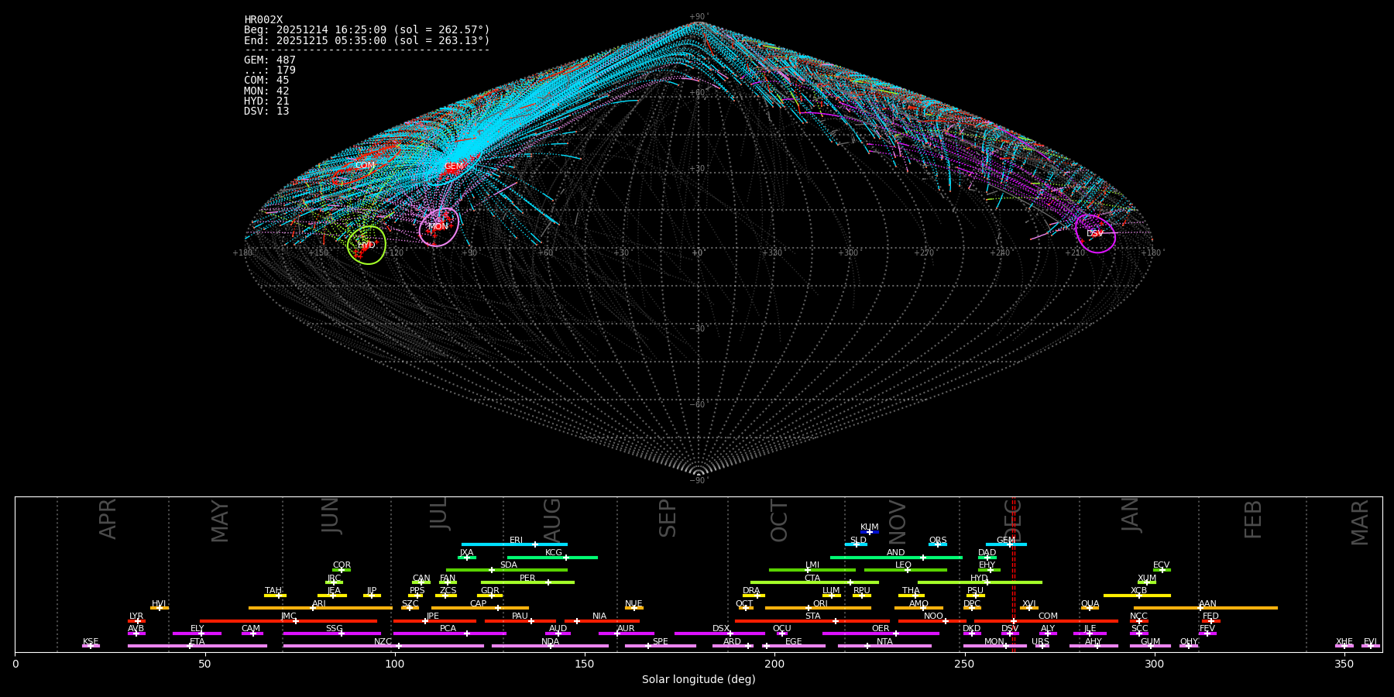The image size is (1394, 697).
Task: Click the ECV shower label in timeline
Action: coord(1161,565)
